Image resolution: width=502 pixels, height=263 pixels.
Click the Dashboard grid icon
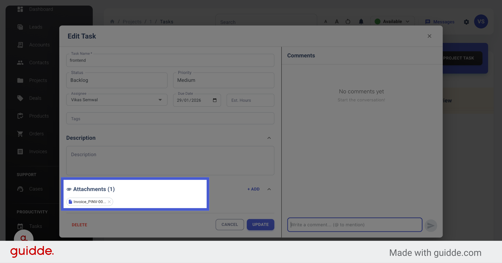point(20,9)
